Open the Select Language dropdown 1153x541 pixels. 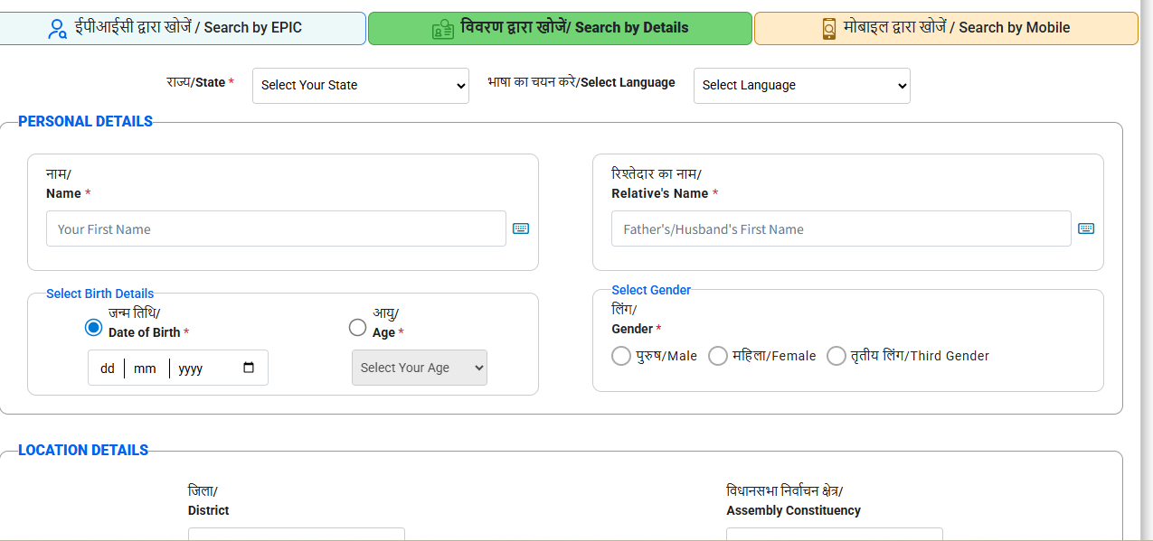[x=802, y=86]
